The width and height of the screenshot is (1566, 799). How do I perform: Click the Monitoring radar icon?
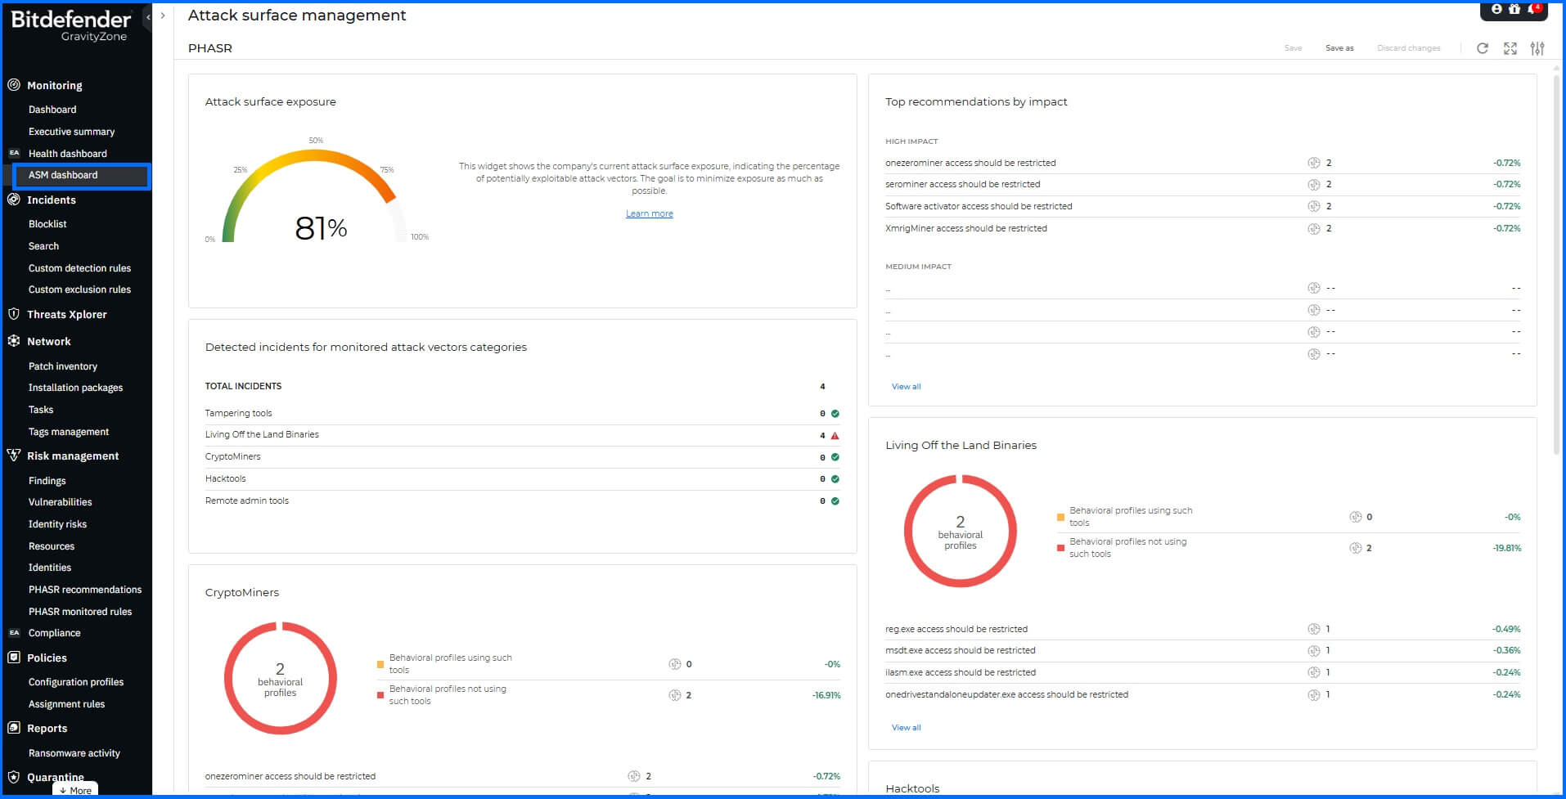pos(14,84)
